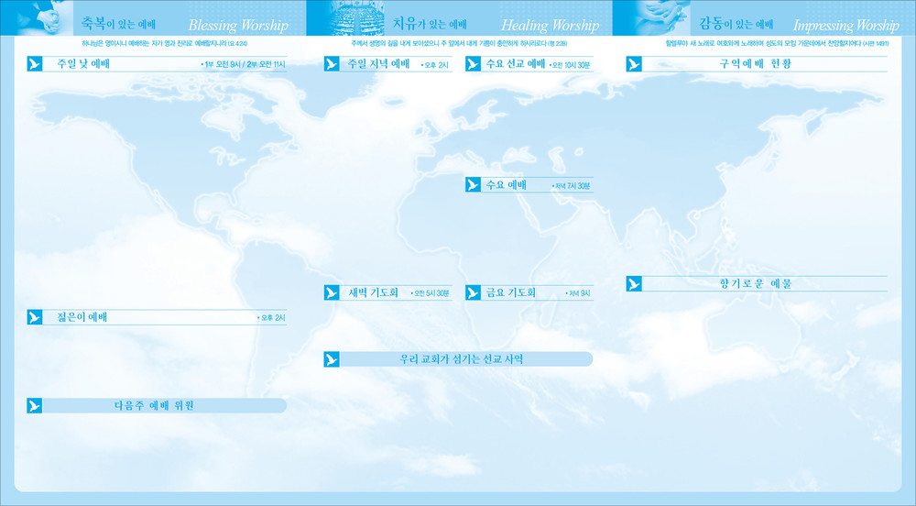Select the bird icon beside 금요 기도회

point(473,293)
